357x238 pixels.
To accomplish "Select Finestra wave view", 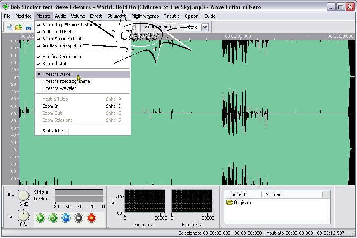I will (82, 74).
